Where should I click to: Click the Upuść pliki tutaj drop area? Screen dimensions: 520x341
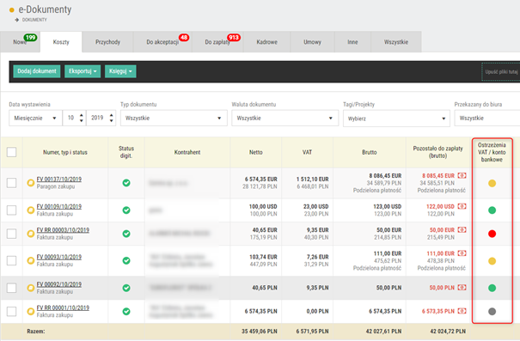tap(501, 71)
